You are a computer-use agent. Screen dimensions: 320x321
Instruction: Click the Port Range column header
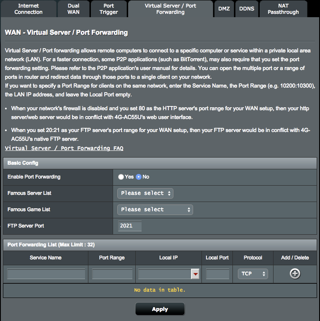112,258
